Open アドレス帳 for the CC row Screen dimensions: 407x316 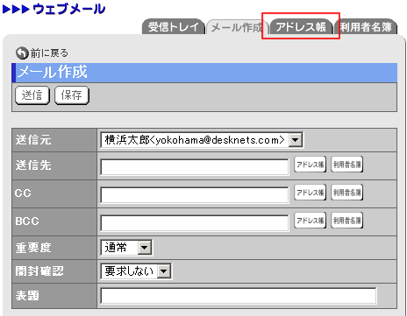[x=310, y=193]
